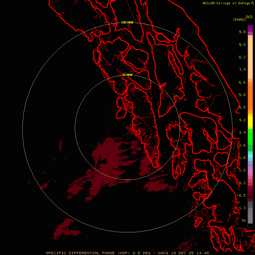Click the TH label at the scale bottom

(x=243, y=221)
